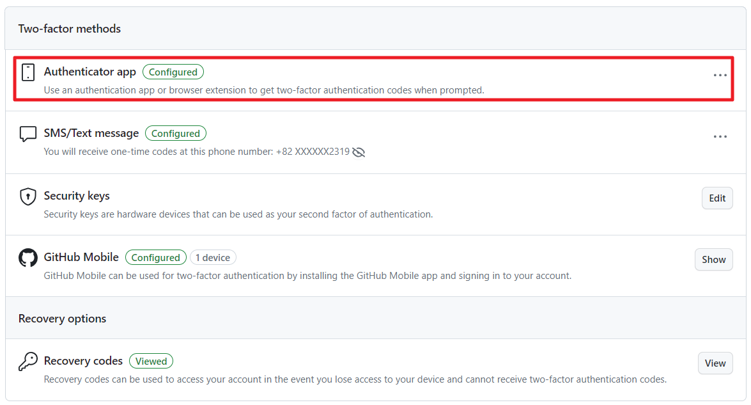The width and height of the screenshot is (751, 405).
Task: Click the SMS/Text message speech bubble icon
Action: click(27, 134)
